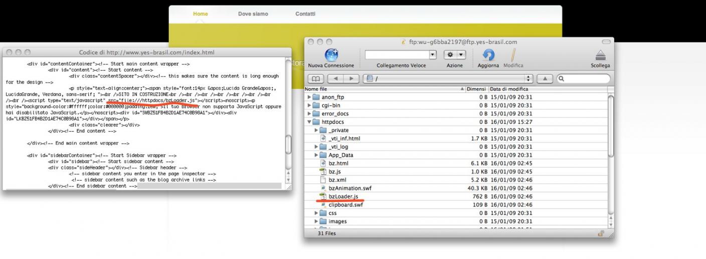Click the search field in FTP window
The image size is (706, 259).
(583, 78)
